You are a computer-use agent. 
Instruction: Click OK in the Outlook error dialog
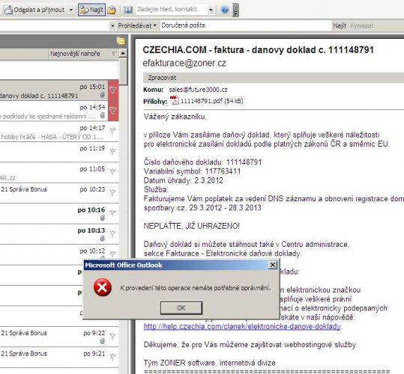coord(181,308)
